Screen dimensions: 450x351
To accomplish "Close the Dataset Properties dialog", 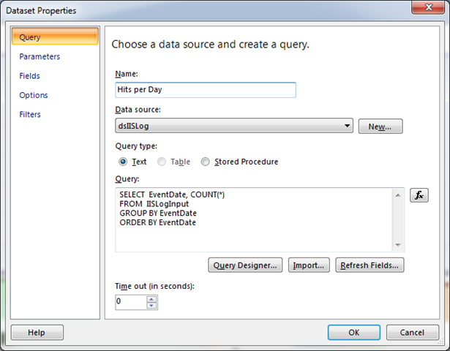I will coord(428,7).
